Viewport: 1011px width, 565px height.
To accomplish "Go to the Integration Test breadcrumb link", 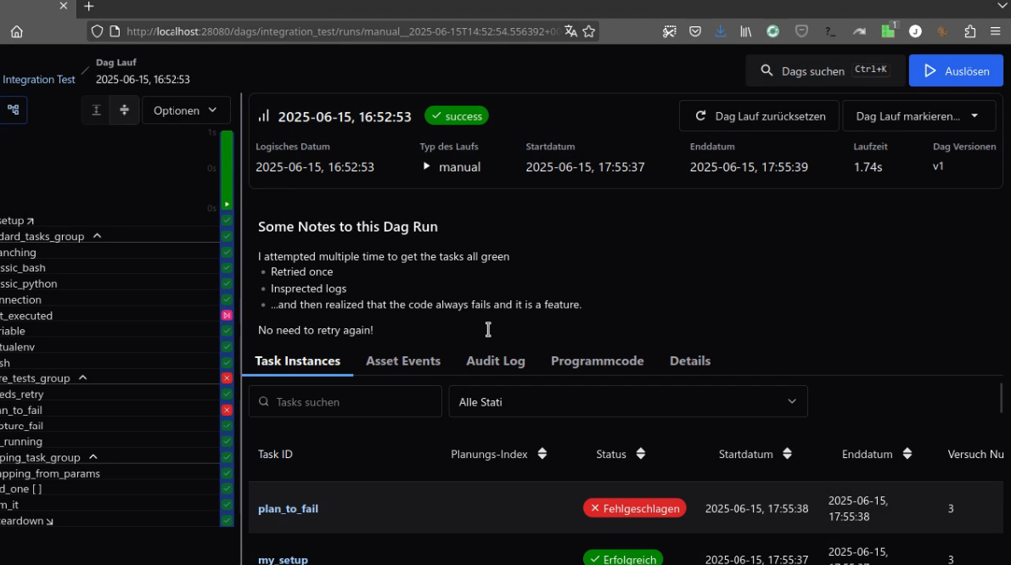I will 39,79.
